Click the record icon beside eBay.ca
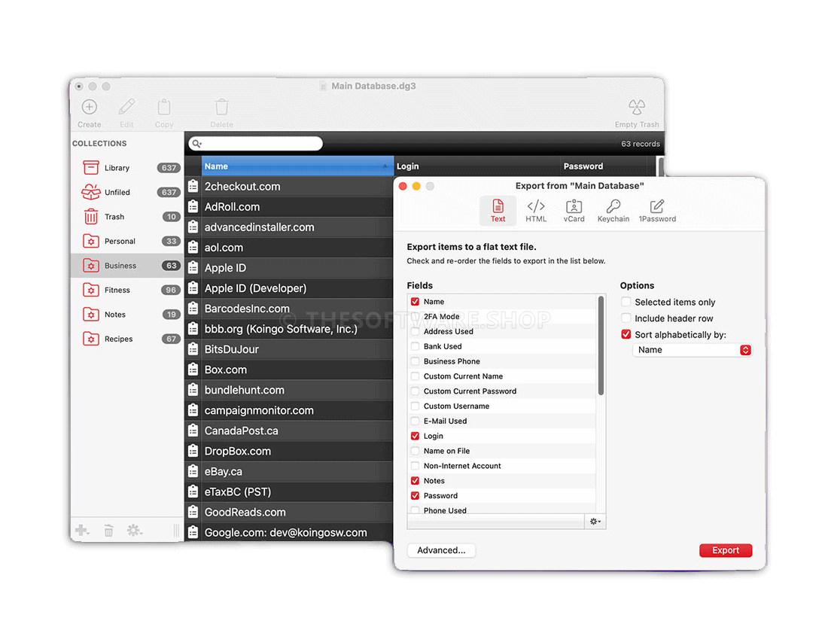Viewport: 828px width, 639px height. click(193, 472)
